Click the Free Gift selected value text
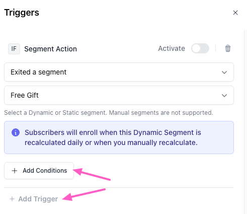247x214 pixels. tap(25, 95)
